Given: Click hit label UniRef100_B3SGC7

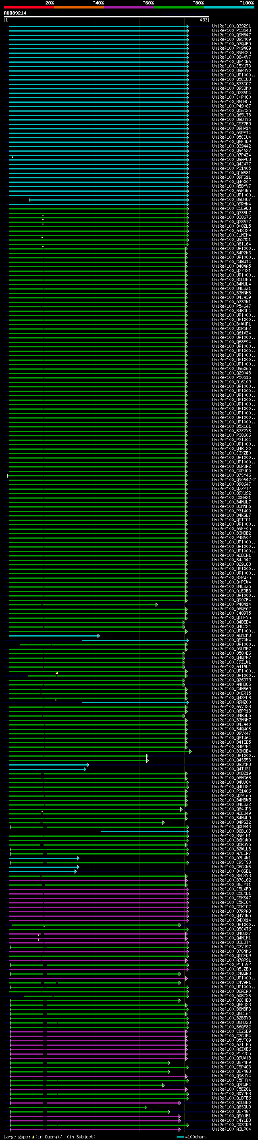Looking at the screenshot, I should 231,84.
